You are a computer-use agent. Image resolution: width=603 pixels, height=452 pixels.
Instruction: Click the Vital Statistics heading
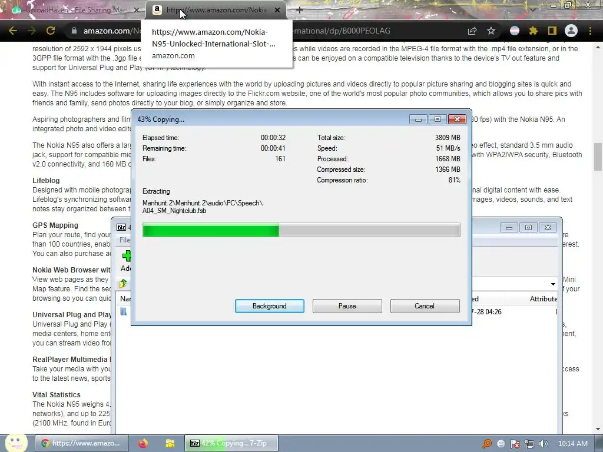pyautogui.click(x=57, y=395)
